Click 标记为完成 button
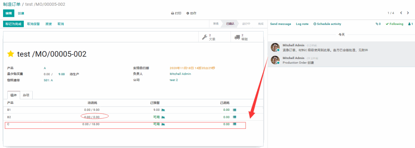 [13, 24]
